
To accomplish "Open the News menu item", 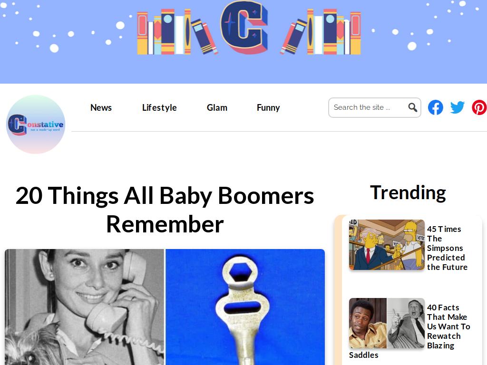I will (x=101, y=108).
